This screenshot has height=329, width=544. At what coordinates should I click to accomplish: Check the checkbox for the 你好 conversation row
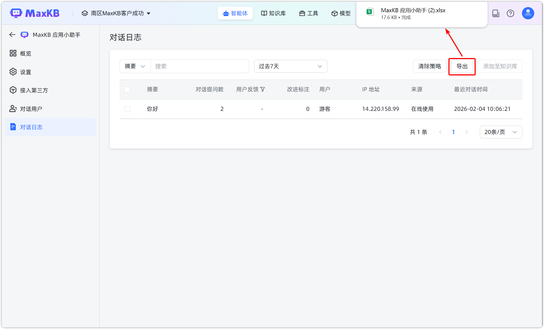point(127,109)
